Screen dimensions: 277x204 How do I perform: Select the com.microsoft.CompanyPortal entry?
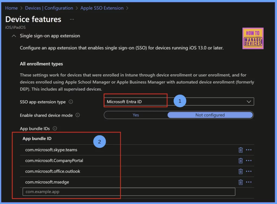pyautogui.click(x=54, y=161)
